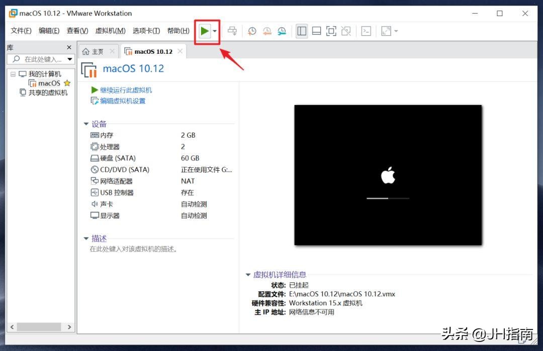Screen dimensions: 543x351
Task: Click library scrollbar left arrow
Action: (12, 327)
